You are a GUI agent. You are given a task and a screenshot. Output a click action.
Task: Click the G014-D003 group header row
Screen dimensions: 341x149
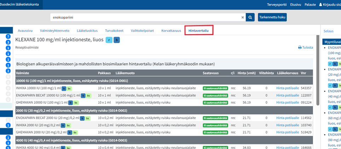(164, 140)
